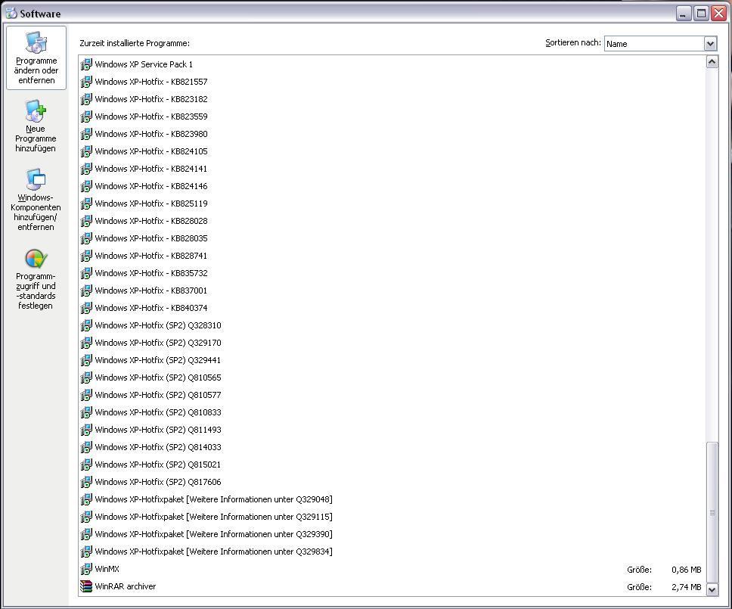Maximize the Software window
Image resolution: width=732 pixels, height=609 pixels.
tap(701, 14)
